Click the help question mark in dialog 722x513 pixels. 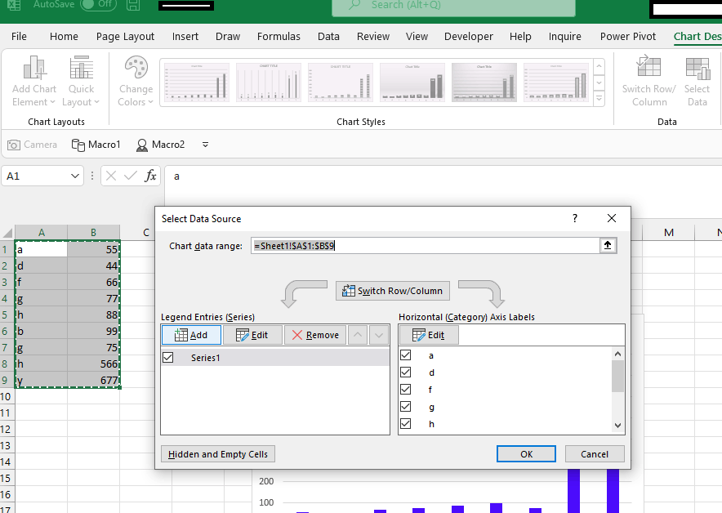click(x=575, y=218)
